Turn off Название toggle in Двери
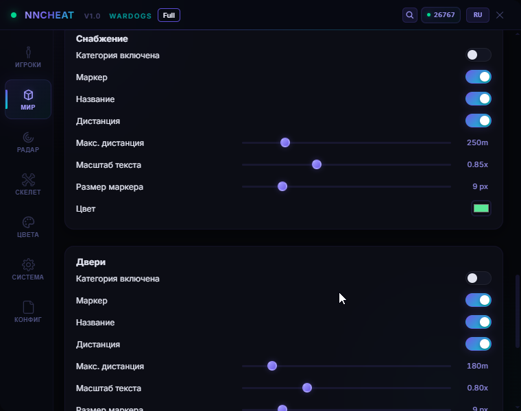This screenshot has height=411, width=521. coord(478,322)
